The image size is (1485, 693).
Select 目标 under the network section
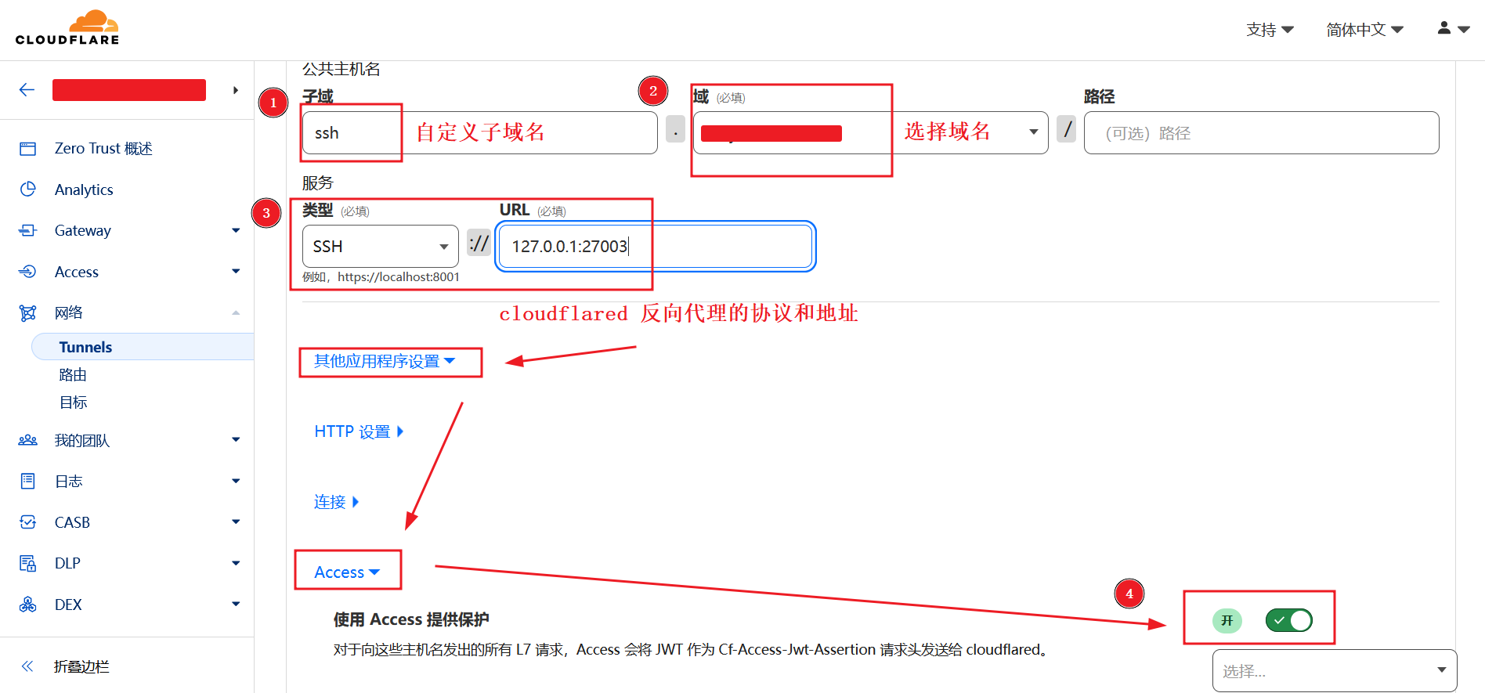(x=73, y=402)
